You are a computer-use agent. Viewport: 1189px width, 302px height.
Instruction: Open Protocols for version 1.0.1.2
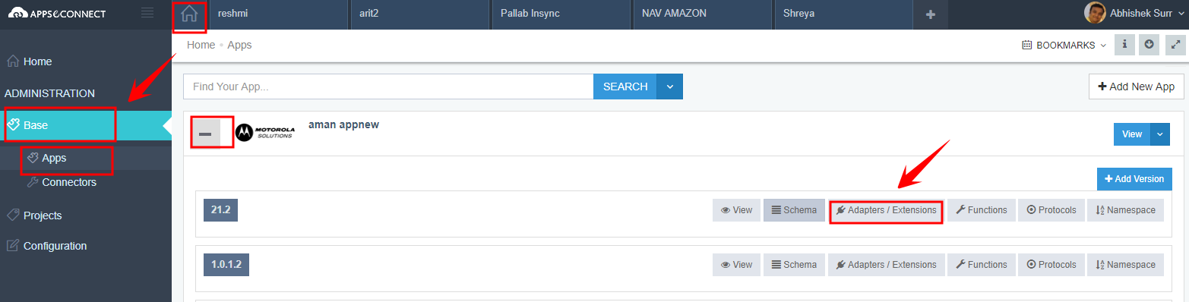coord(1051,265)
